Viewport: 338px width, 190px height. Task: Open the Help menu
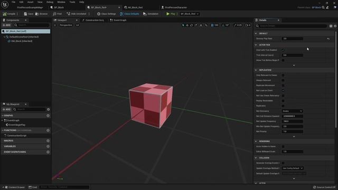point(81,2)
